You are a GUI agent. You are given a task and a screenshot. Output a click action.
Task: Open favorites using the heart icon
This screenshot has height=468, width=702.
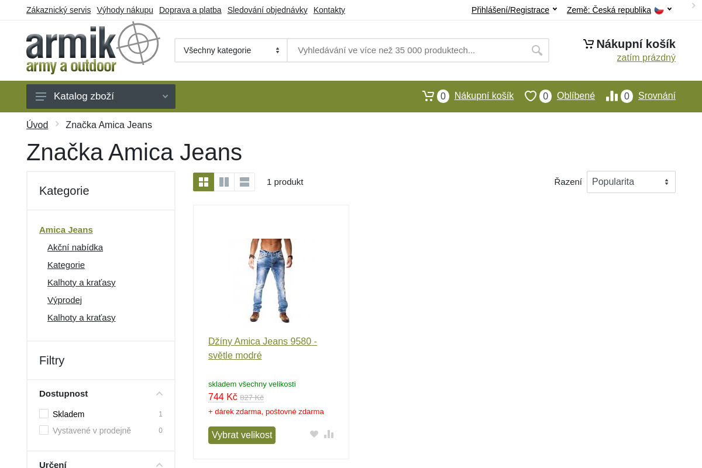(531, 95)
